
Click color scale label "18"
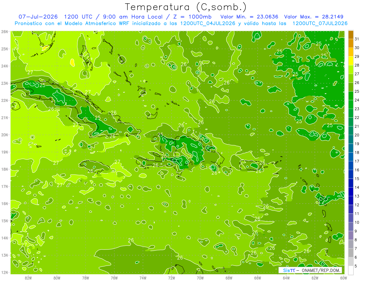[x=357, y=152]
